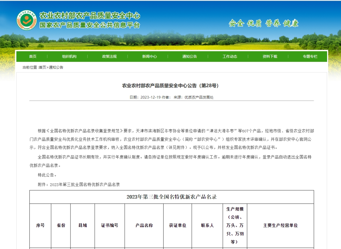
Task: Click the 获证单位 column header
Action: coord(178,226)
